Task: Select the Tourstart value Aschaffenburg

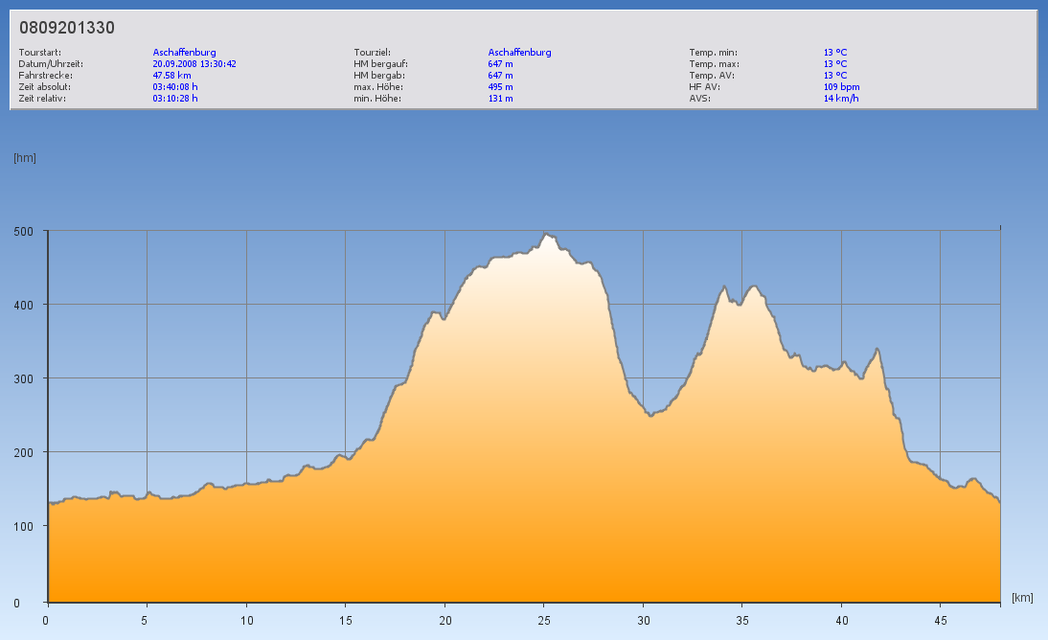Action: (184, 53)
